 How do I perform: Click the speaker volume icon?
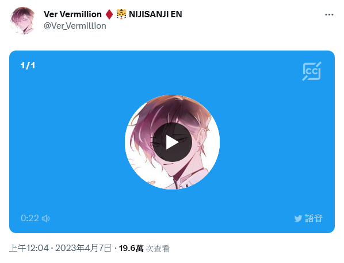pos(46,218)
